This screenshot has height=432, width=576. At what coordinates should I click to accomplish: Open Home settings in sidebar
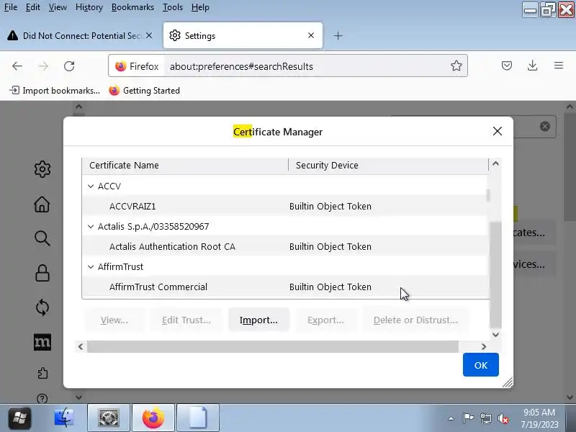(x=42, y=204)
